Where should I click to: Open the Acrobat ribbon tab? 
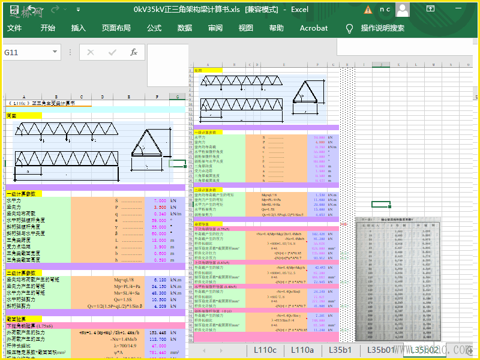pos(314,28)
